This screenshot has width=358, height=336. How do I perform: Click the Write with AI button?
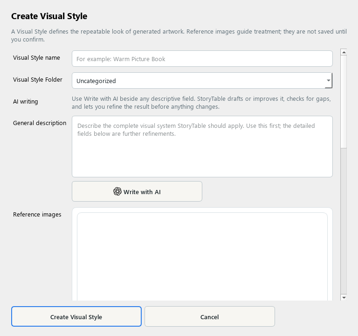click(x=137, y=191)
